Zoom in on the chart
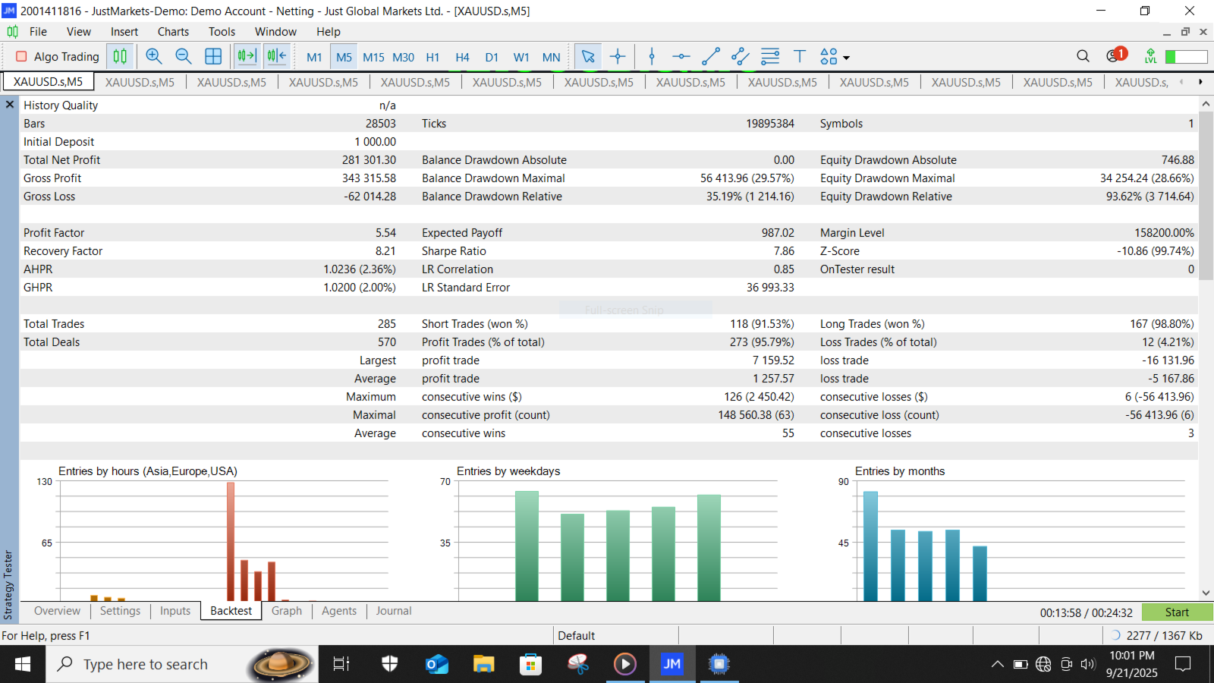Viewport: 1214px width, 683px height. pos(154,56)
